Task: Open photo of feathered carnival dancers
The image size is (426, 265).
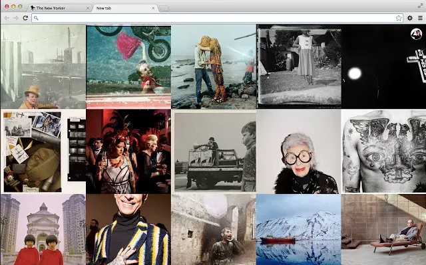Action: 128,151
